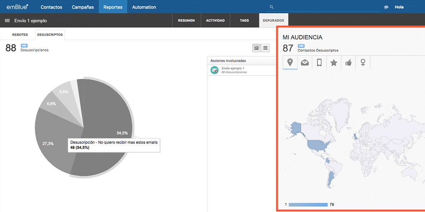Select the mobile device audience icon

coord(319,62)
